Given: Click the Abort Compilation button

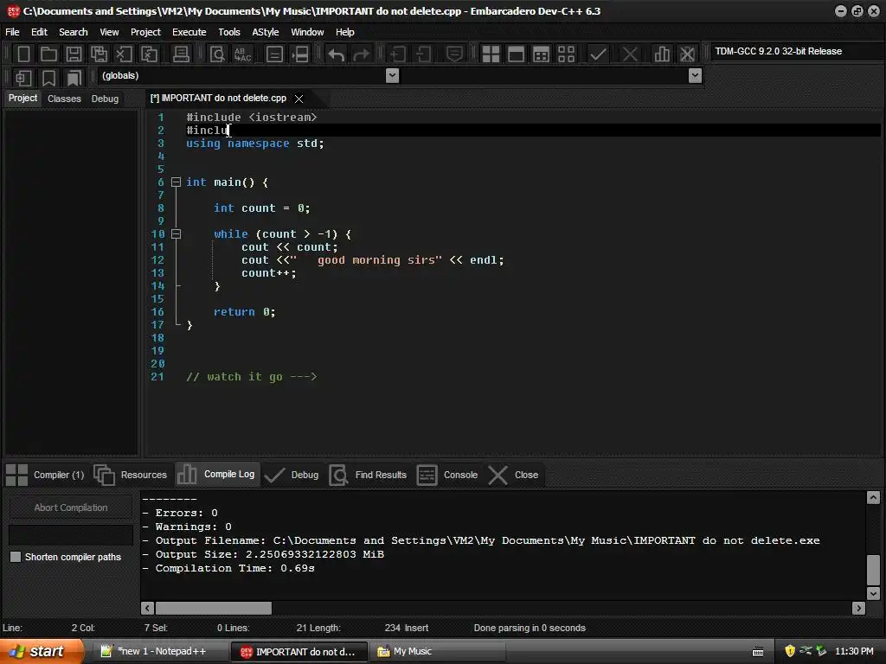Looking at the screenshot, I should click(x=71, y=508).
